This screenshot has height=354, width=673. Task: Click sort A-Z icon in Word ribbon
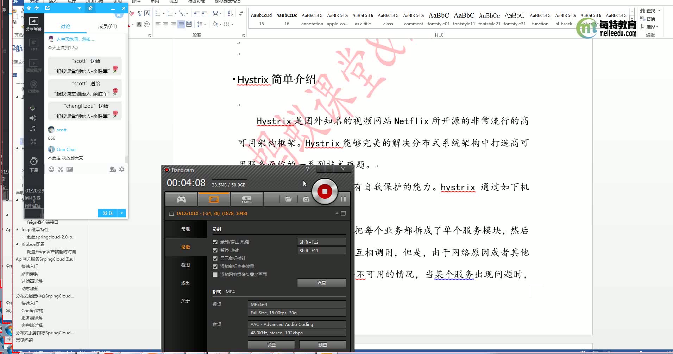230,13
